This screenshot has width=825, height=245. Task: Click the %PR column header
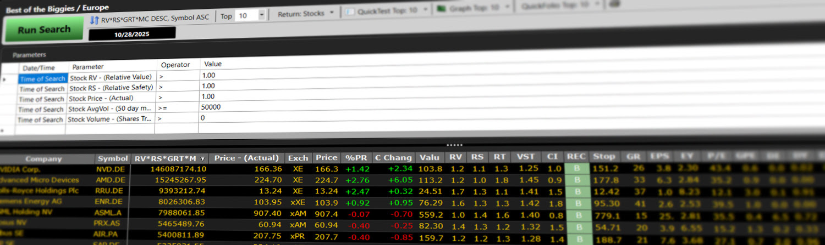356,157
